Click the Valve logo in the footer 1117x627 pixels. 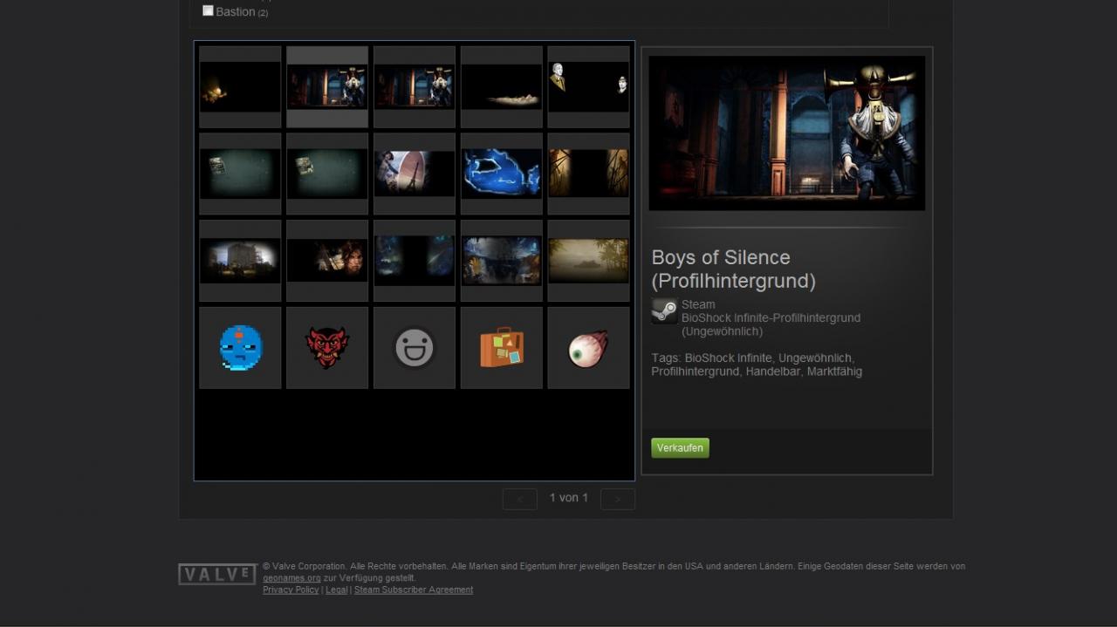(217, 574)
